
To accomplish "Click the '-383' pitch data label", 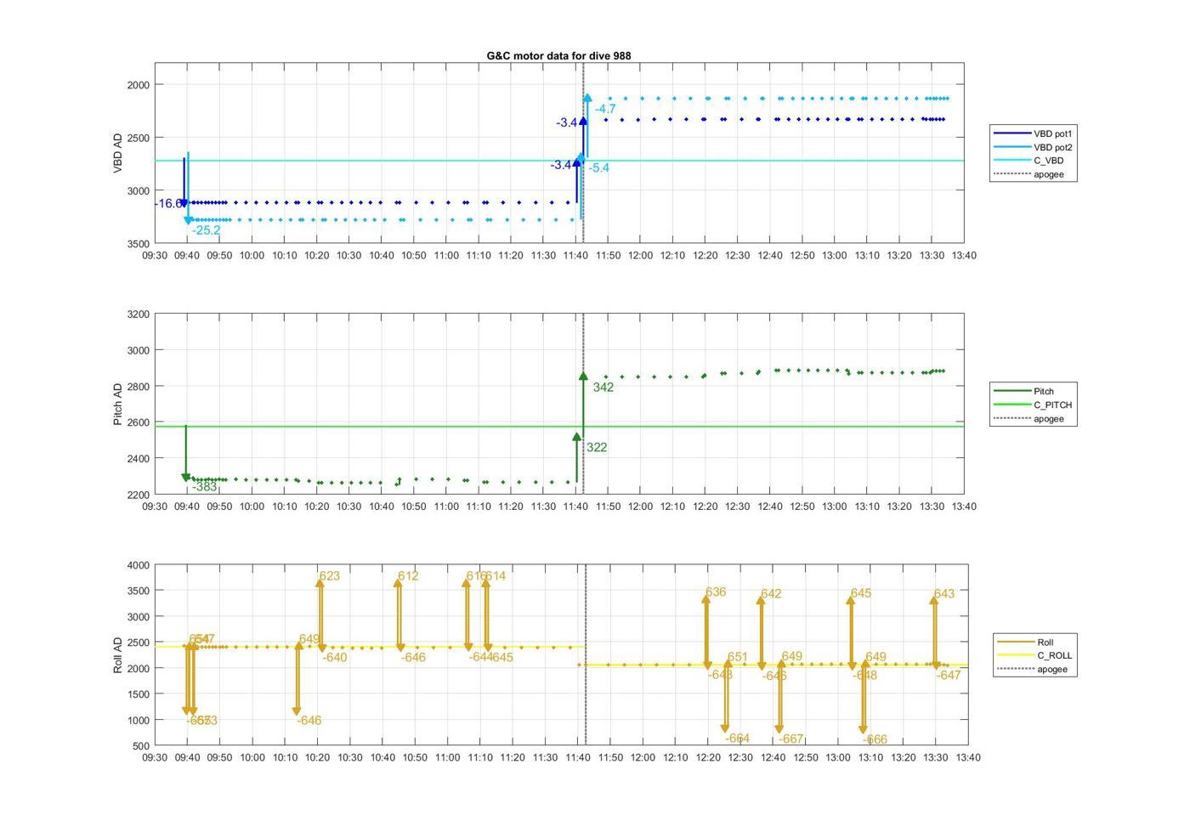I will pos(204,487).
